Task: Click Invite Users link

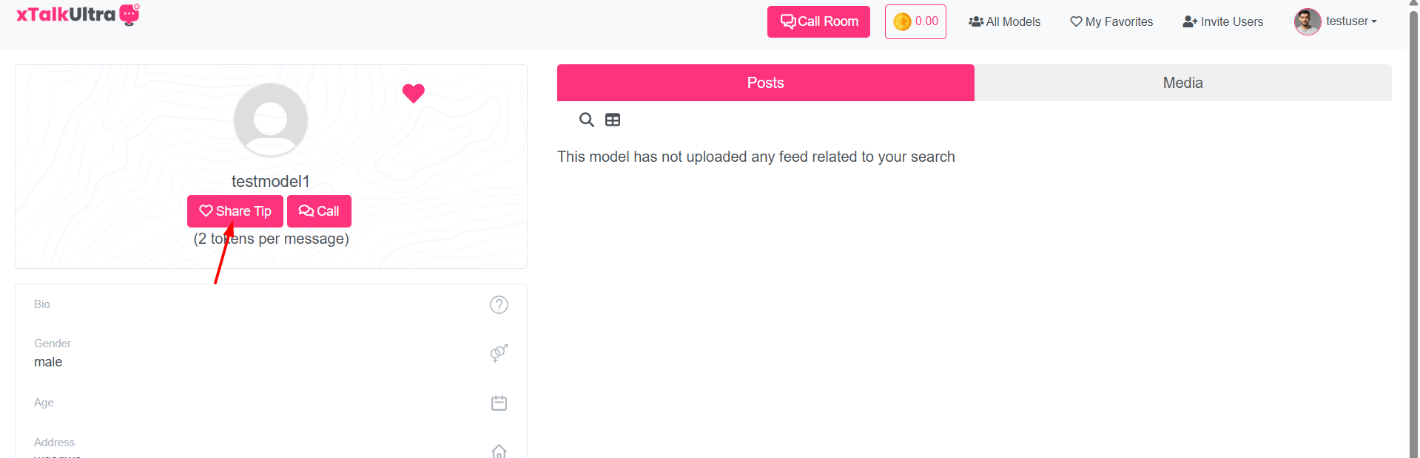Action: tap(1222, 21)
